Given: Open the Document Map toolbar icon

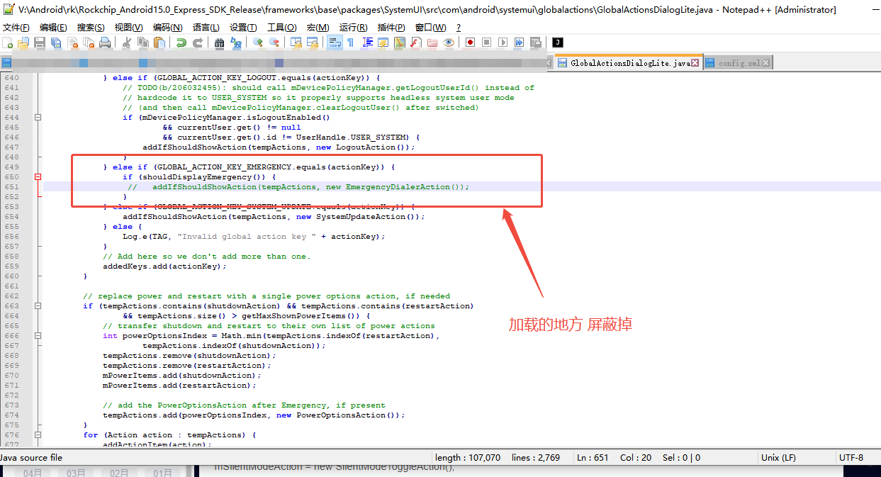Looking at the screenshot, I should click(x=400, y=43).
